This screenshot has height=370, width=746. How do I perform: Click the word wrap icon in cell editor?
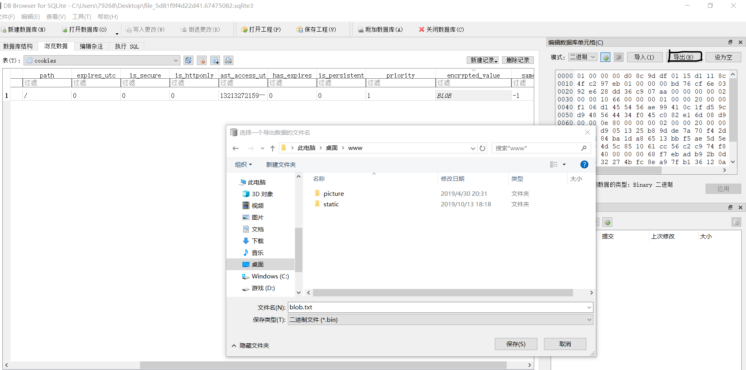pyautogui.click(x=619, y=57)
